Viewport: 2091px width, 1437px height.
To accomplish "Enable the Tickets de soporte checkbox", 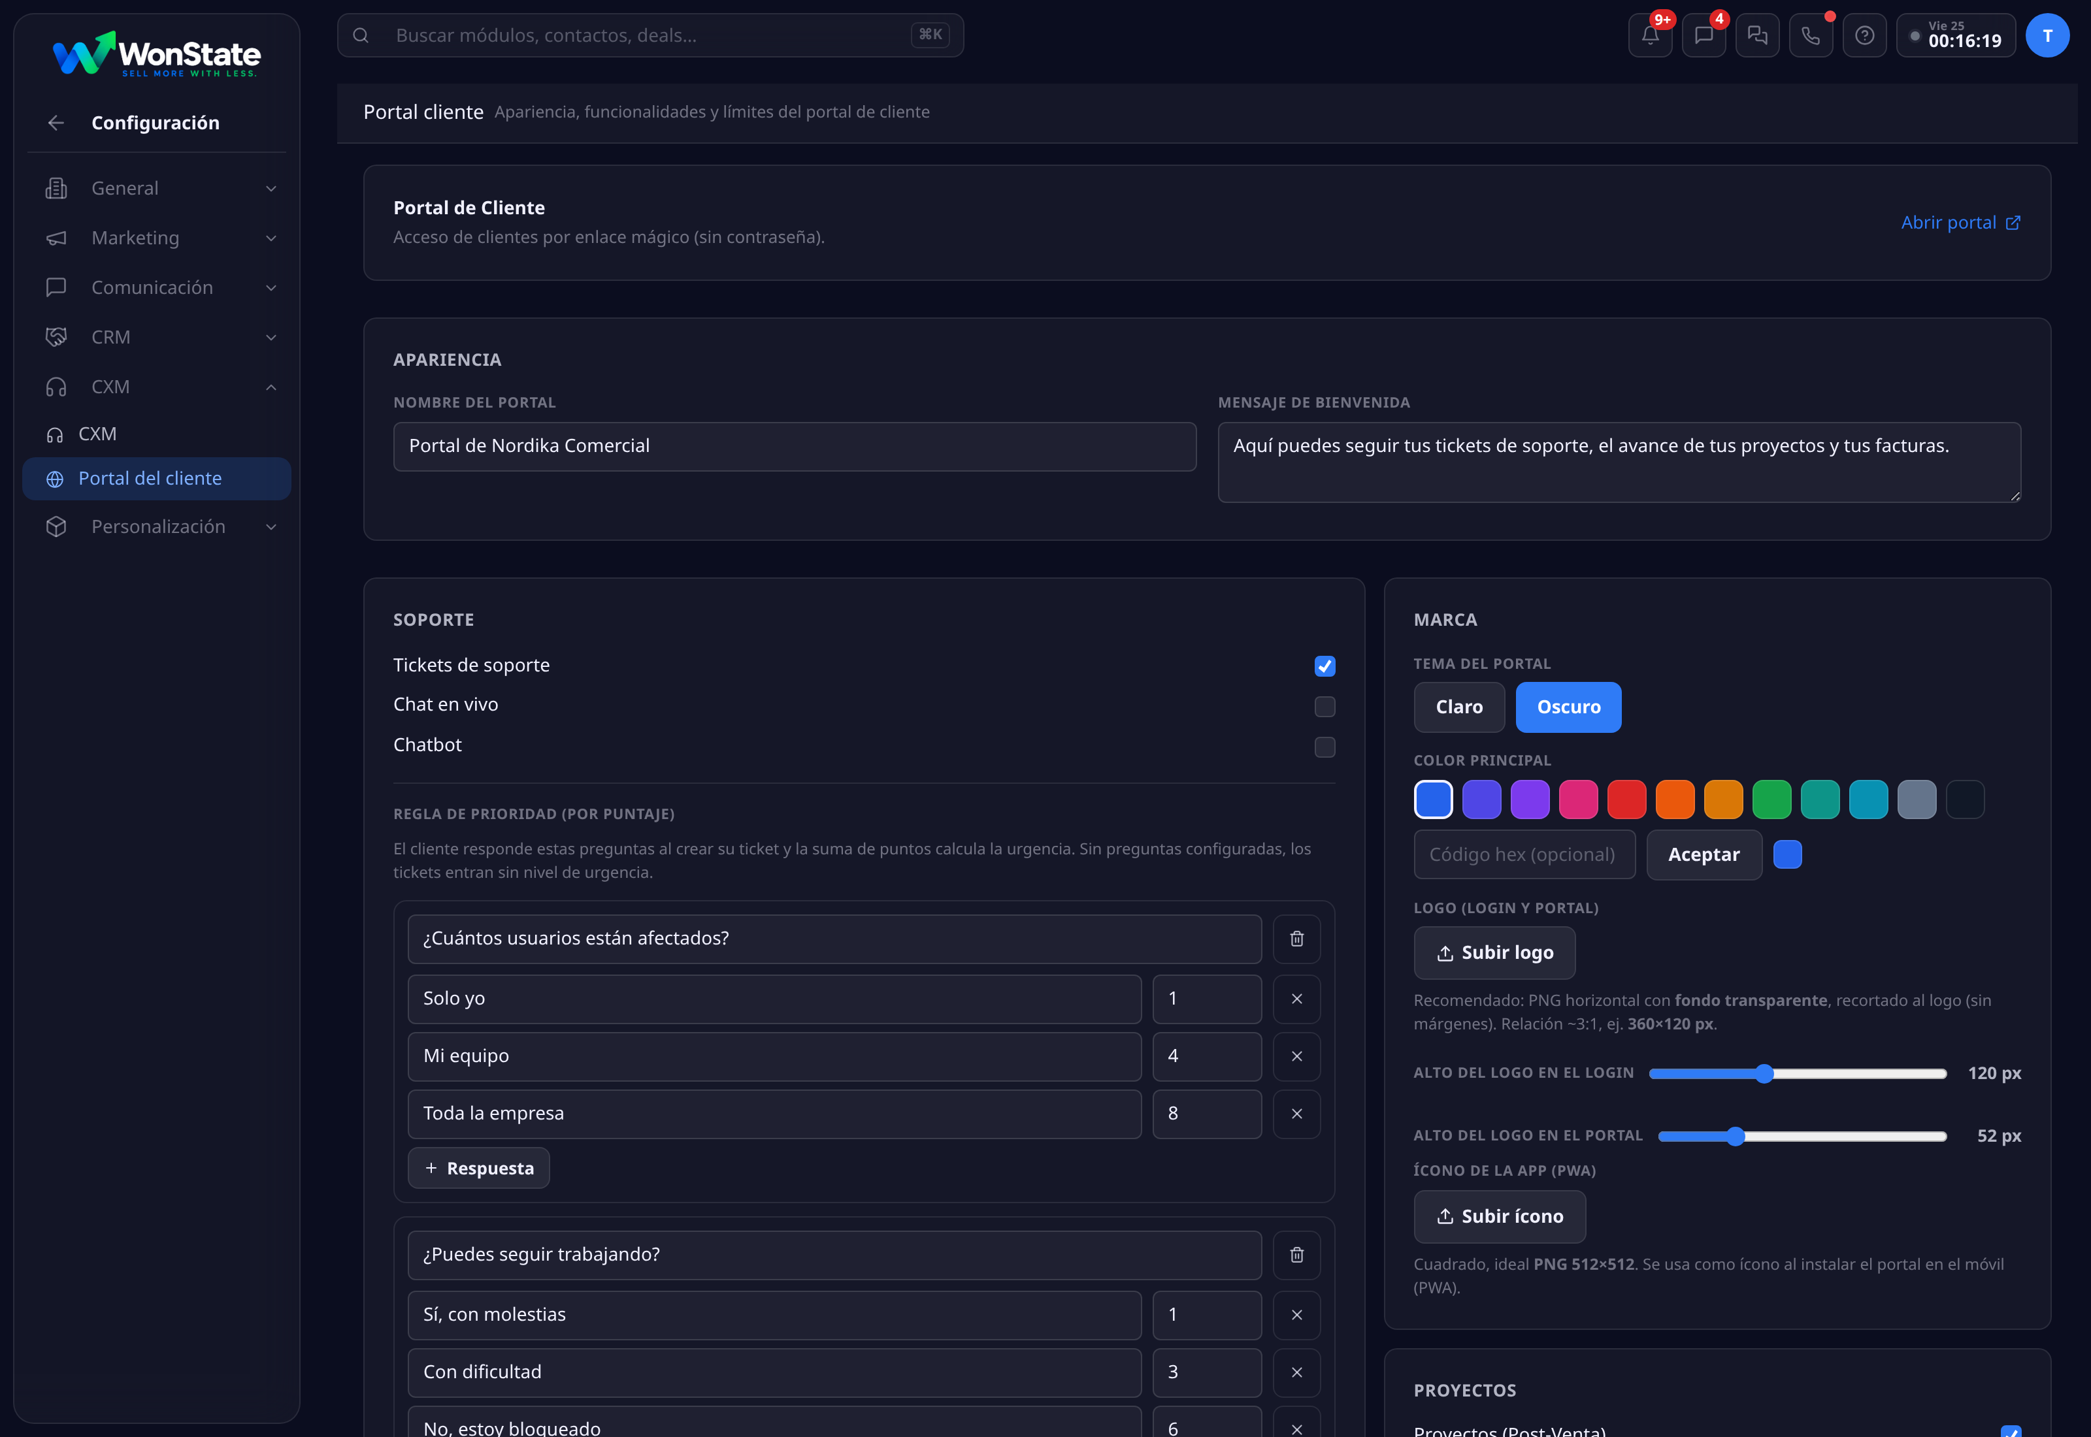I will click(1324, 666).
